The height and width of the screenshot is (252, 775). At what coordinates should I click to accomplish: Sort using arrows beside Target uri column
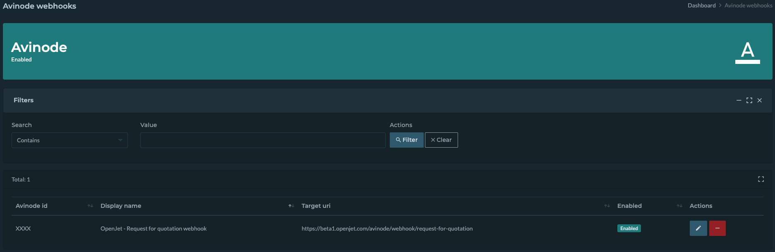(607, 206)
